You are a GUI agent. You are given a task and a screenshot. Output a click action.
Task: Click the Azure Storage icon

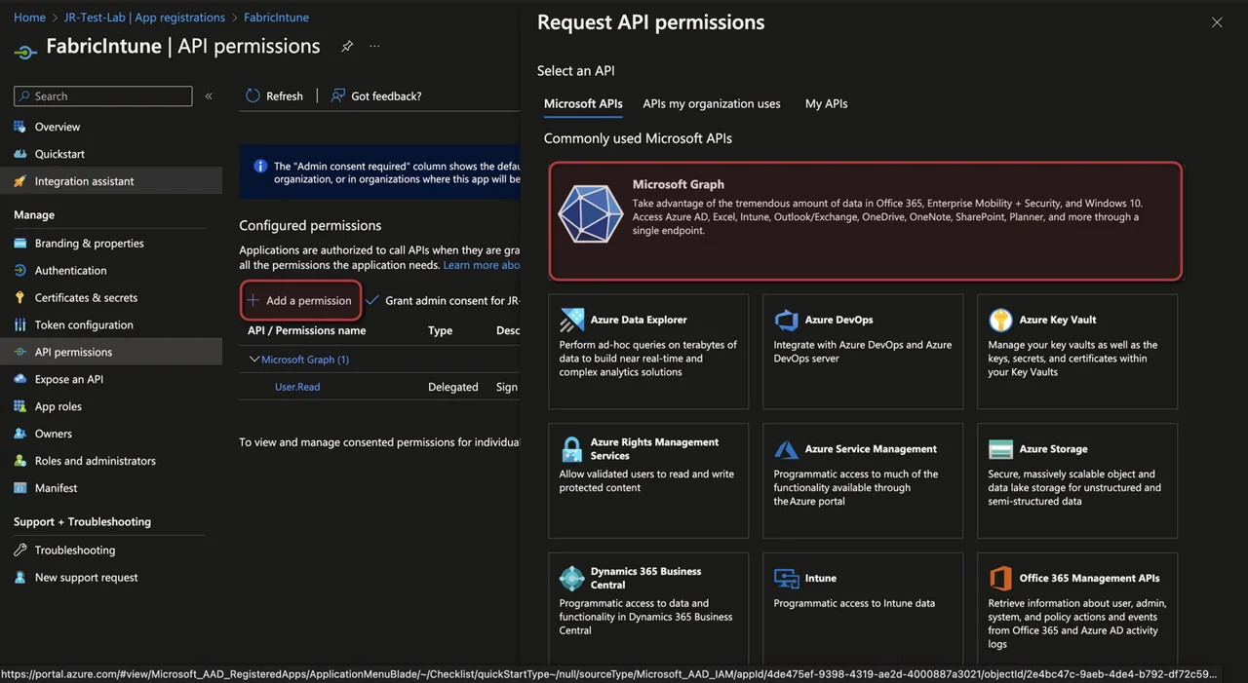click(1000, 449)
